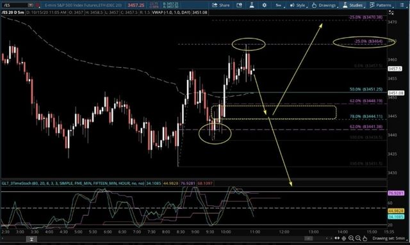Open the Patterns menu
The width and height of the screenshot is (410, 245).
381,5
